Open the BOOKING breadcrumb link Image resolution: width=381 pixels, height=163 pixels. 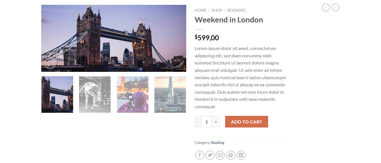point(236,10)
